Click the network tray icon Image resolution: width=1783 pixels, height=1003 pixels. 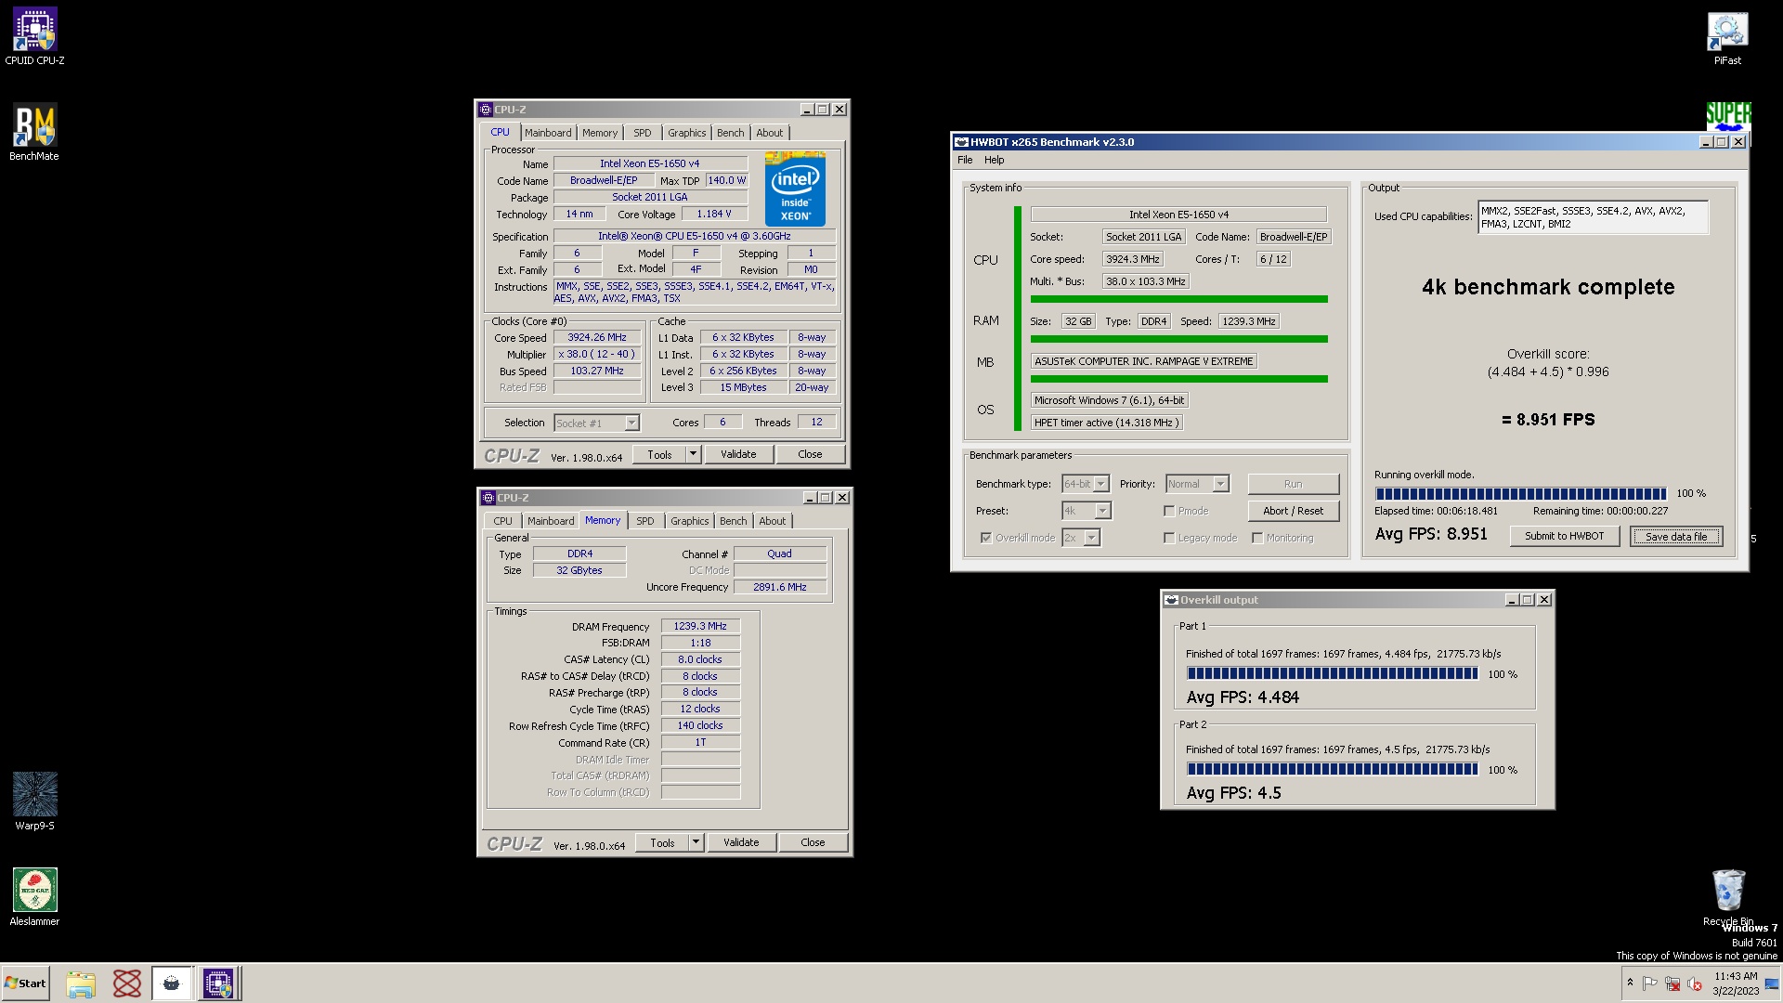coord(1672,983)
